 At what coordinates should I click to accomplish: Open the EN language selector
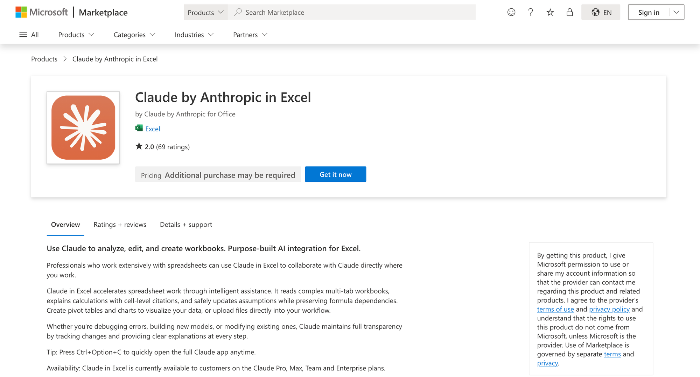(601, 12)
